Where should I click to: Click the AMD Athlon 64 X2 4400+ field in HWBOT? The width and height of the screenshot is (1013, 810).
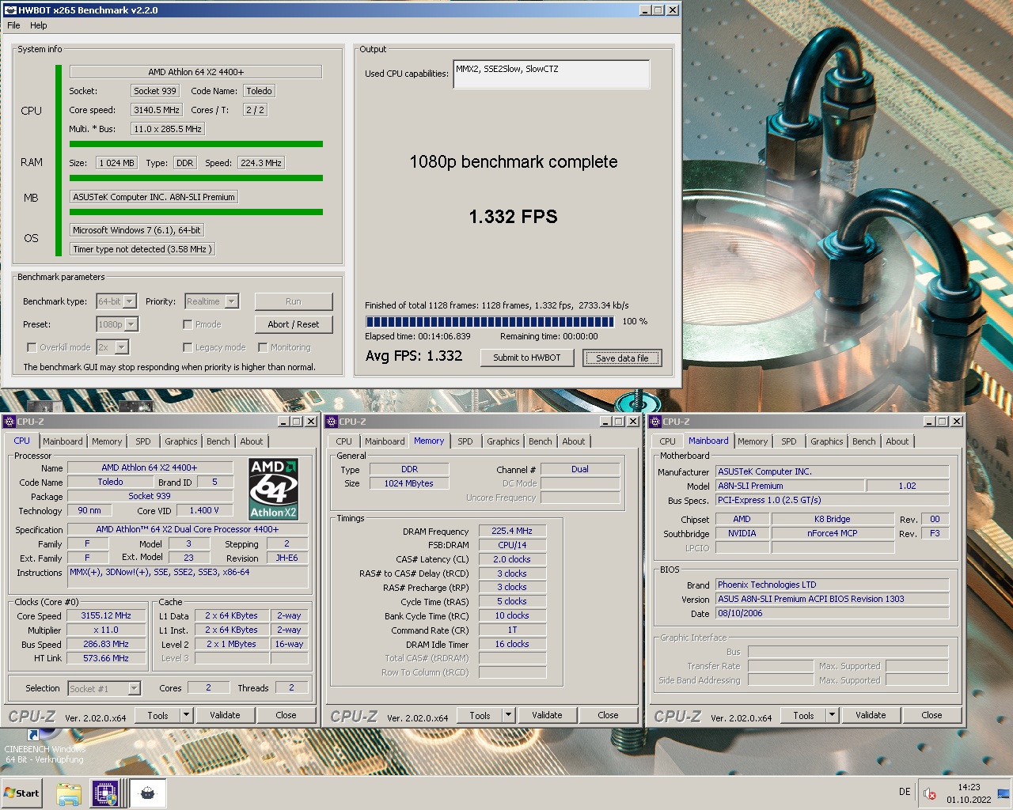tap(195, 72)
